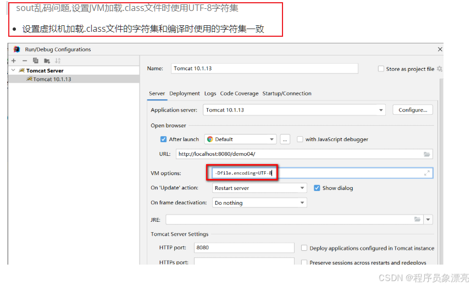471x286 pixels.
Task: Click HTTP port field showing 8080
Action: click(244, 248)
